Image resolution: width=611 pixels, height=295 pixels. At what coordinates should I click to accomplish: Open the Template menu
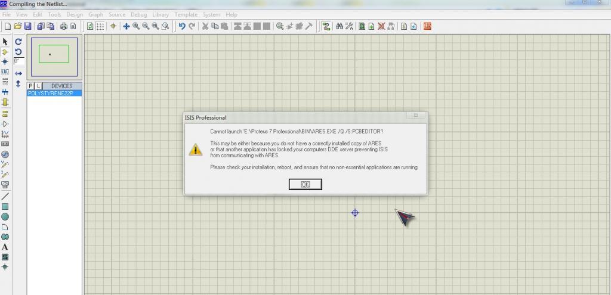[186, 14]
